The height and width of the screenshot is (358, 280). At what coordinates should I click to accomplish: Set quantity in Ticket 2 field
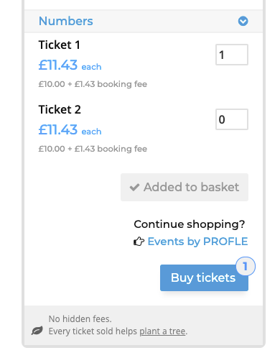[232, 119]
